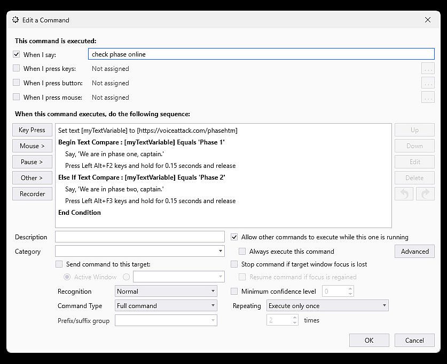Viewport: 447px width, 364px height.
Task: Open the 'Mouse >' actions menu
Action: tap(32, 146)
